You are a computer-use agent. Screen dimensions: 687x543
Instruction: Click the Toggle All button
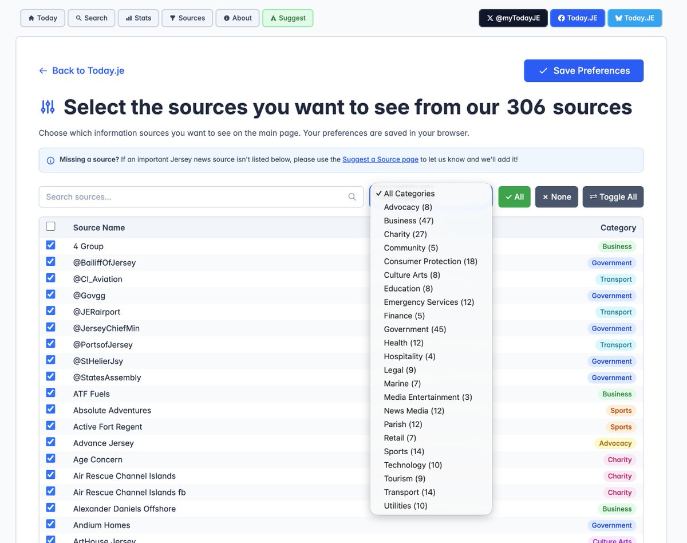point(613,196)
